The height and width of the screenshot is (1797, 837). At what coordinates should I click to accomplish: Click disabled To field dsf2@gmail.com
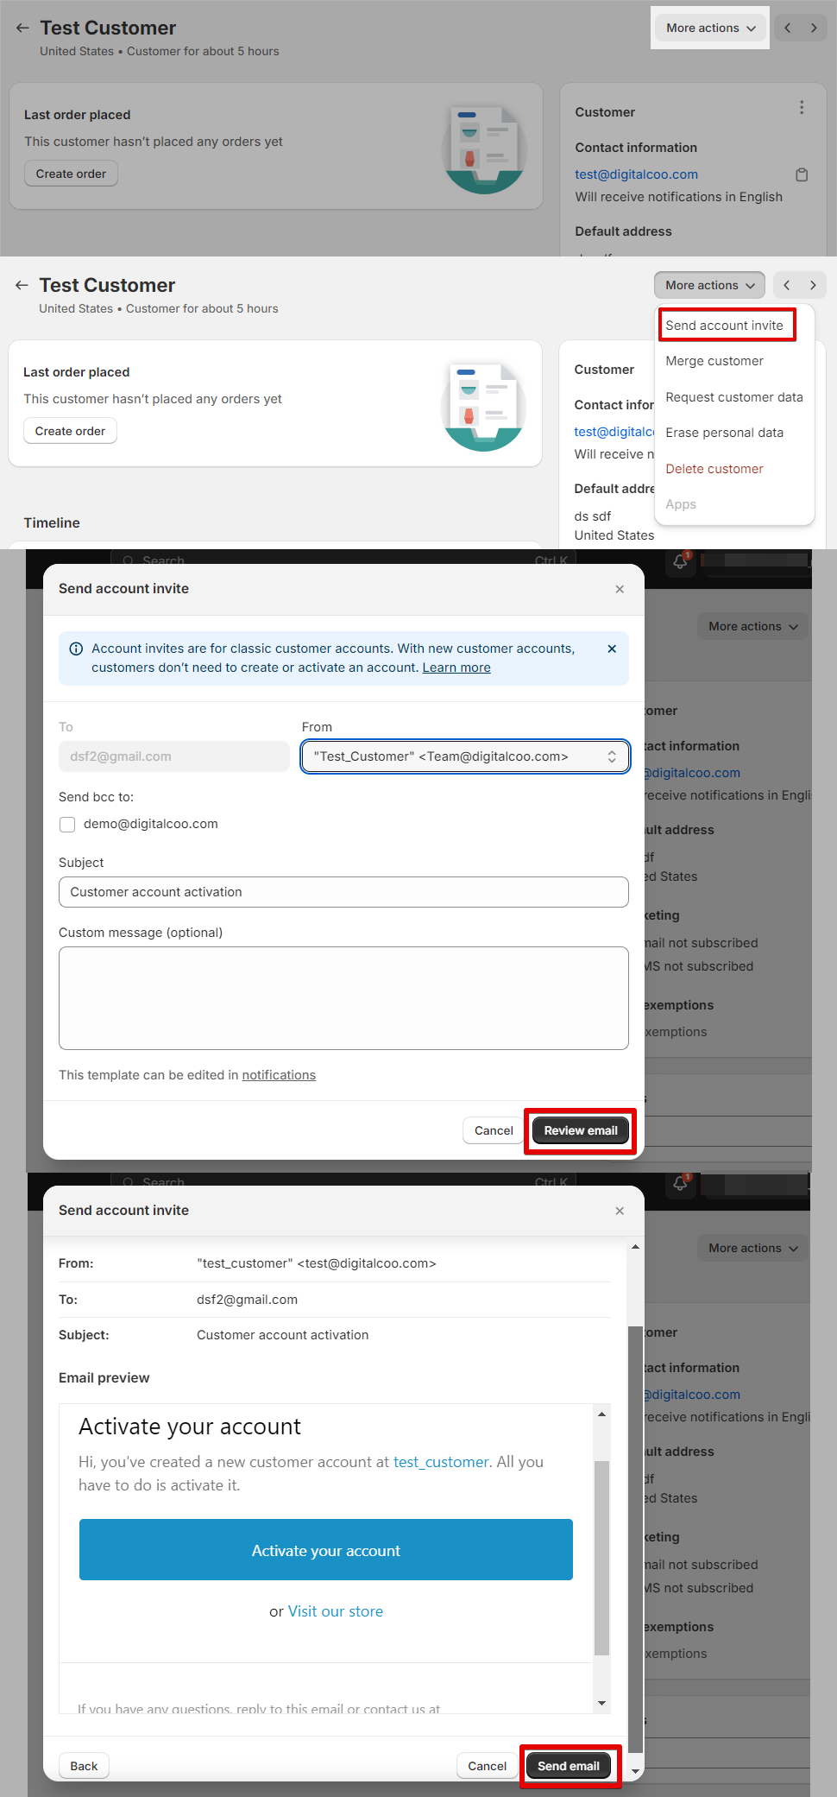tap(174, 756)
